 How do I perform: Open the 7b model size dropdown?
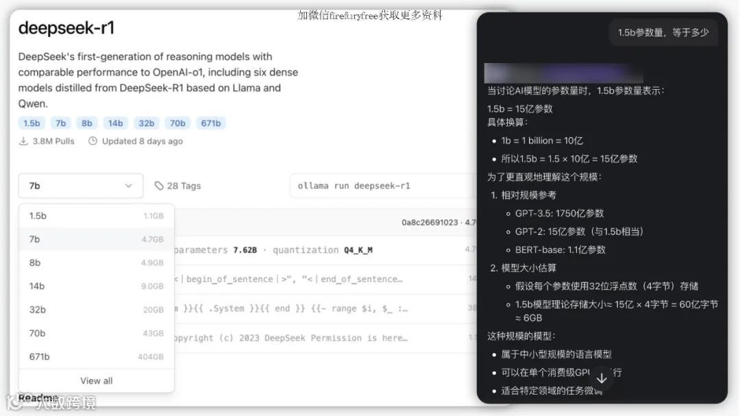[x=81, y=186]
